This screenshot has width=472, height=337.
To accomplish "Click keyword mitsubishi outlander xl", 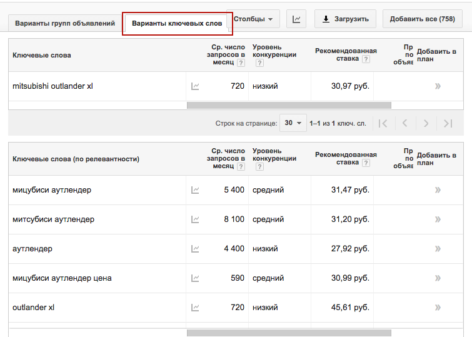I will [53, 86].
